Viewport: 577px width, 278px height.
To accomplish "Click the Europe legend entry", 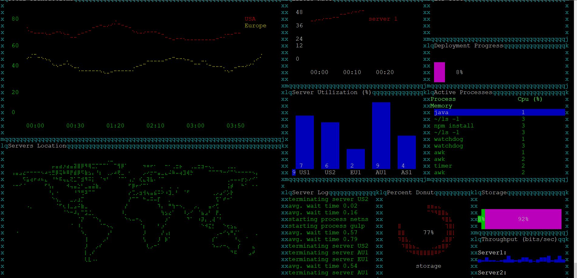I will click(255, 25).
